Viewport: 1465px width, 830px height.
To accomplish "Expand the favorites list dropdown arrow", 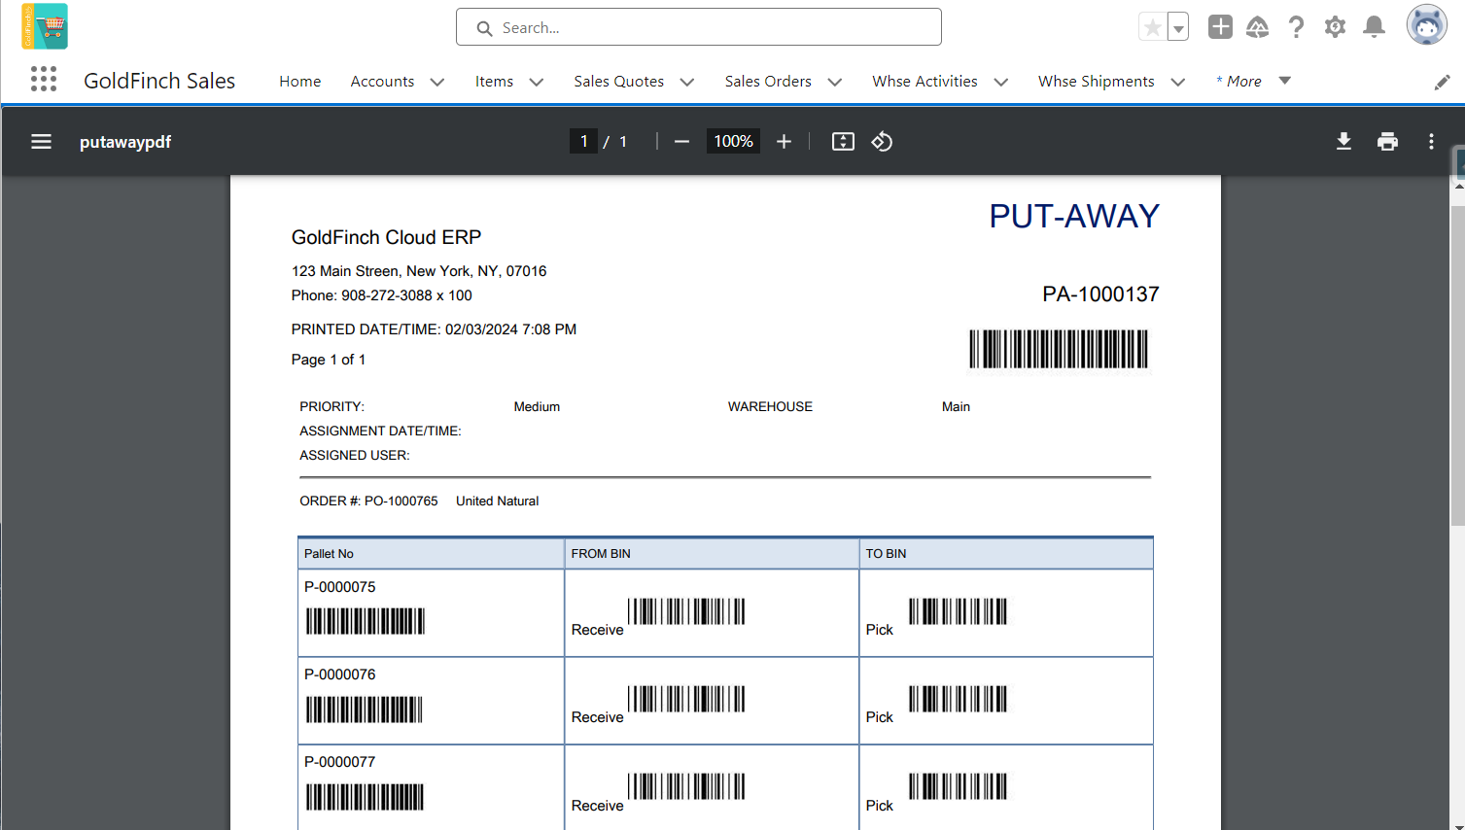I will click(x=1178, y=27).
